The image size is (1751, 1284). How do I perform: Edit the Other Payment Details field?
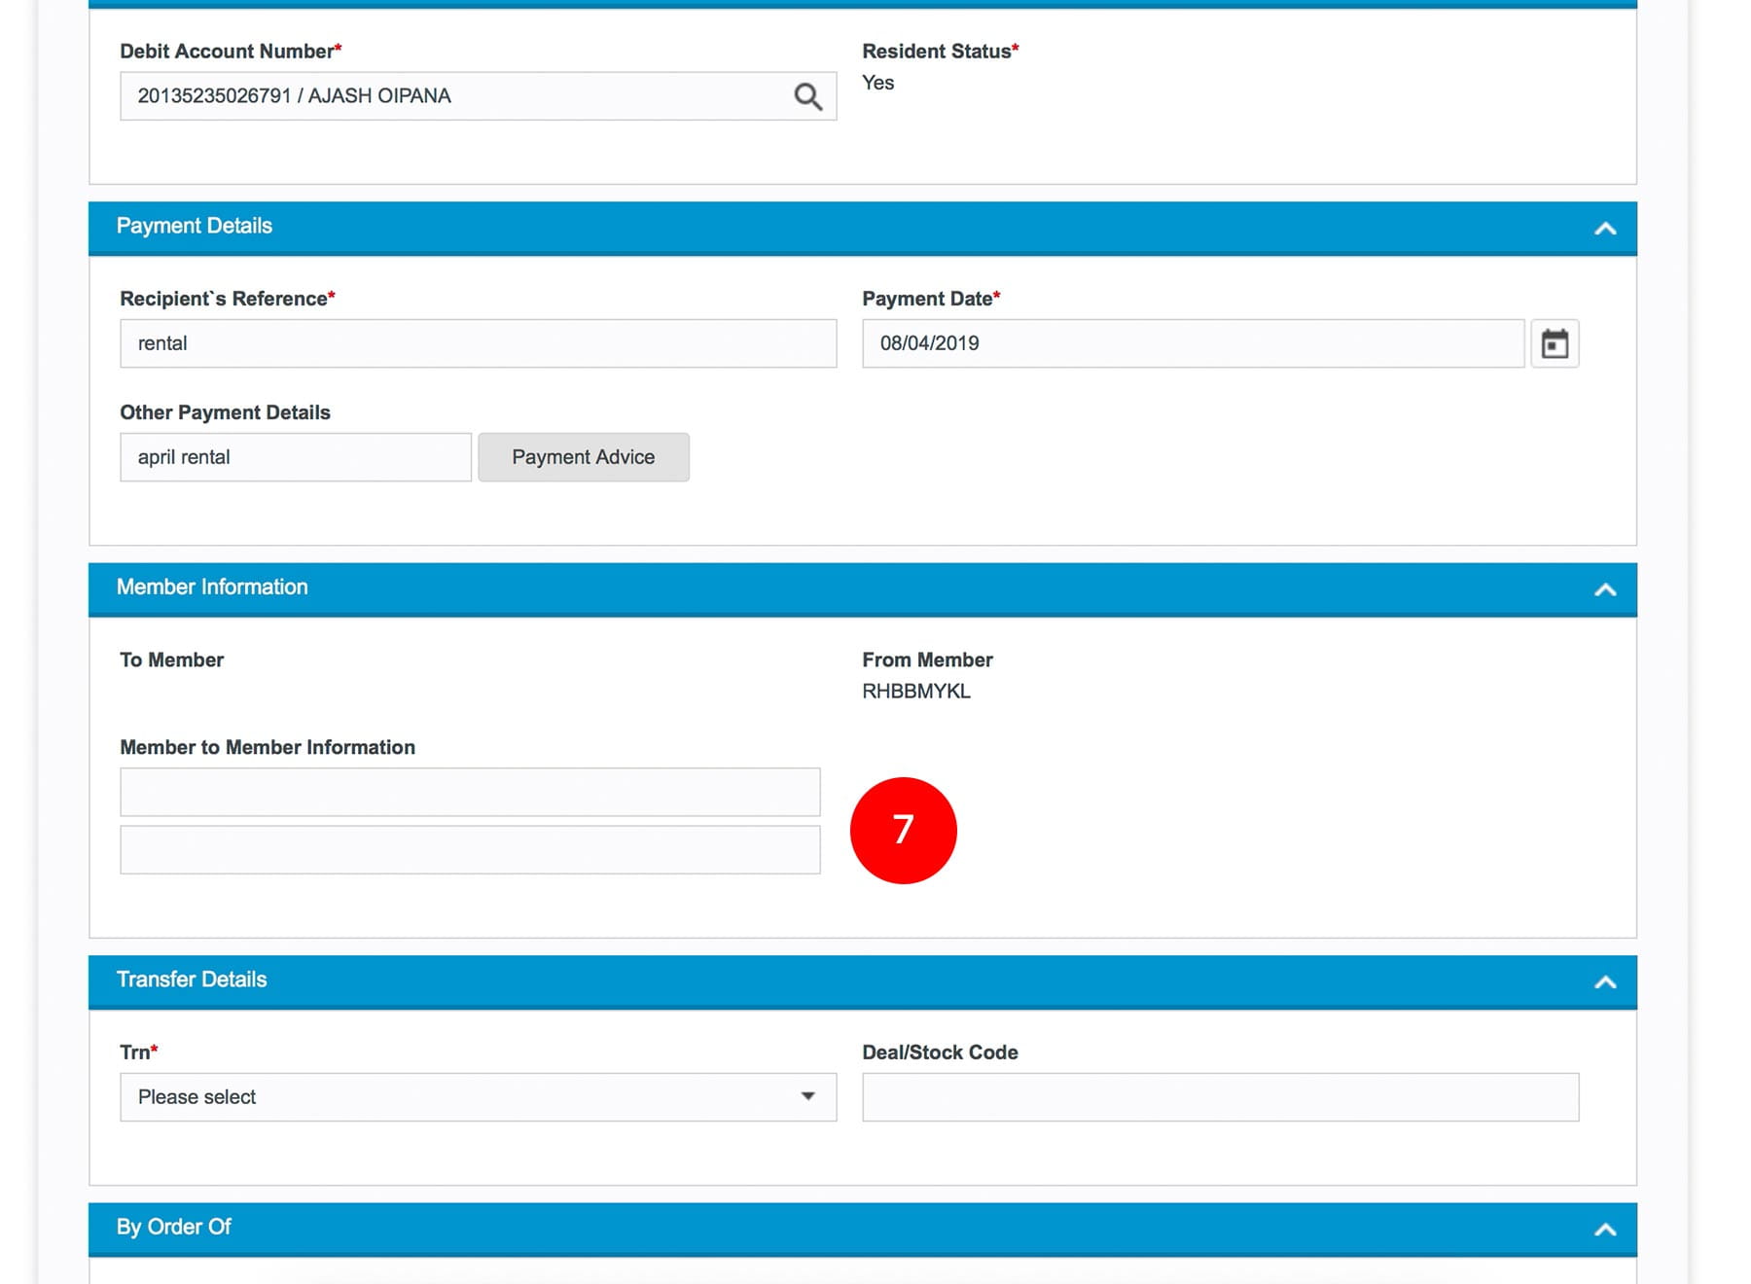(295, 457)
